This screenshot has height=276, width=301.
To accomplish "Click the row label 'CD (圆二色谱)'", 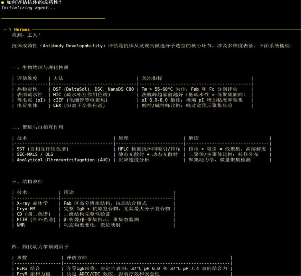I will tap(34, 214).
